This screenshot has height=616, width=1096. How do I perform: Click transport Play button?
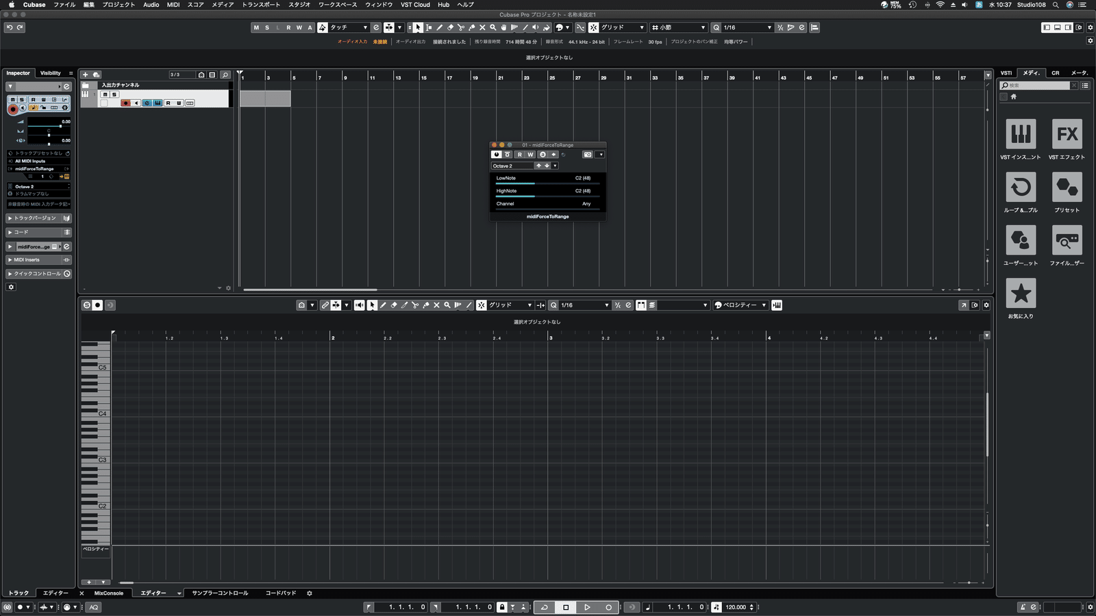pos(587,607)
